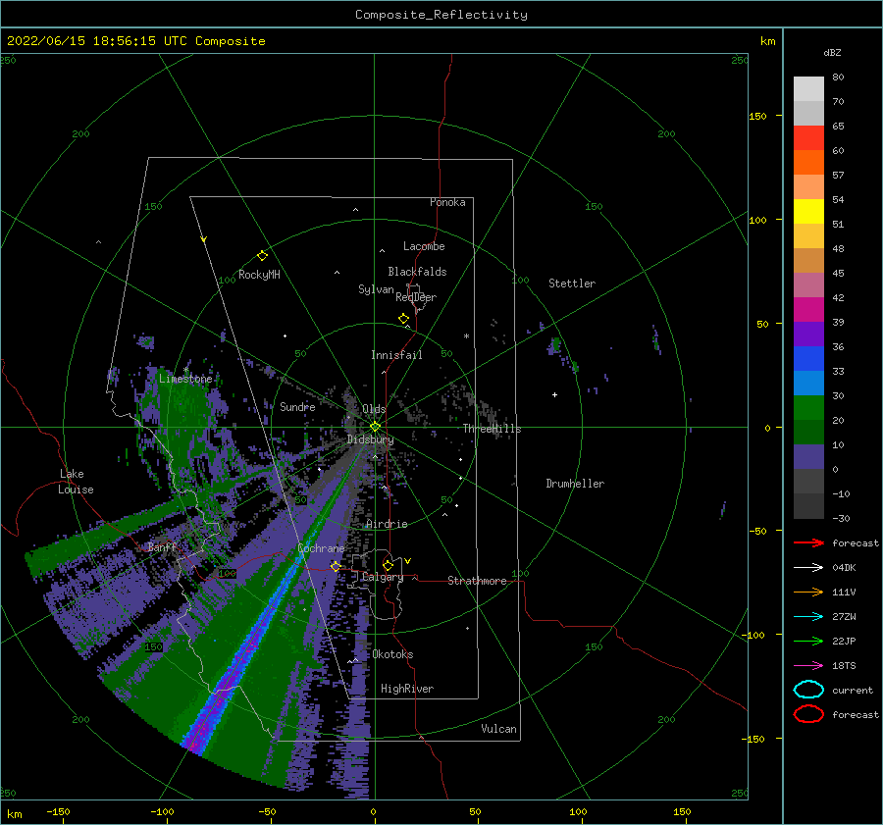
Task: Click the Lake Louise label
Action: [76, 482]
